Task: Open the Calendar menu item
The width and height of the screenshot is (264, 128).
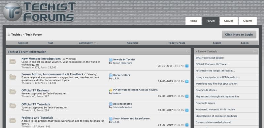Action: 133,43
